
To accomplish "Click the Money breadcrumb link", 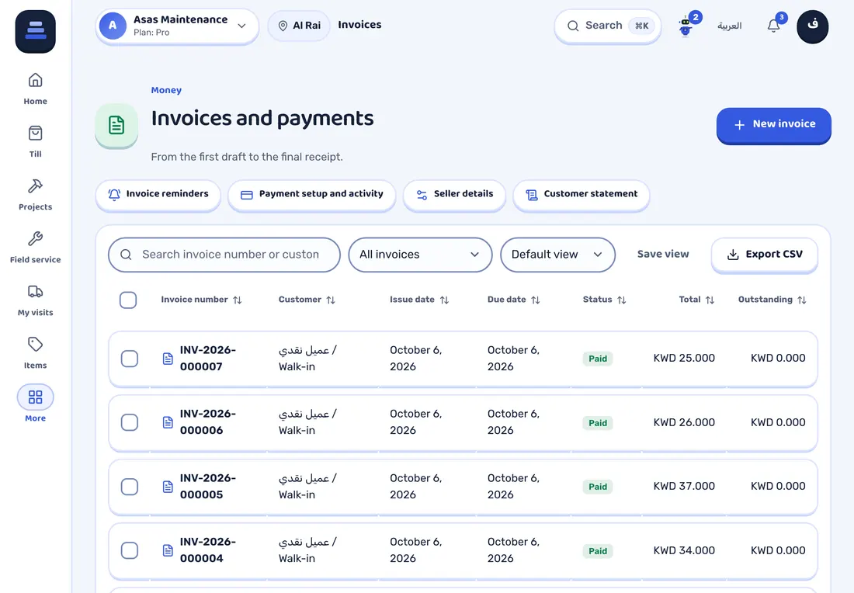I will (x=166, y=90).
